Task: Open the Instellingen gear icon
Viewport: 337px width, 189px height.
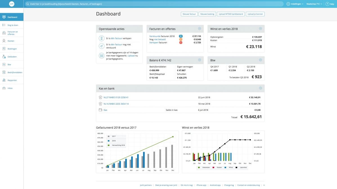Action: tap(288, 4)
